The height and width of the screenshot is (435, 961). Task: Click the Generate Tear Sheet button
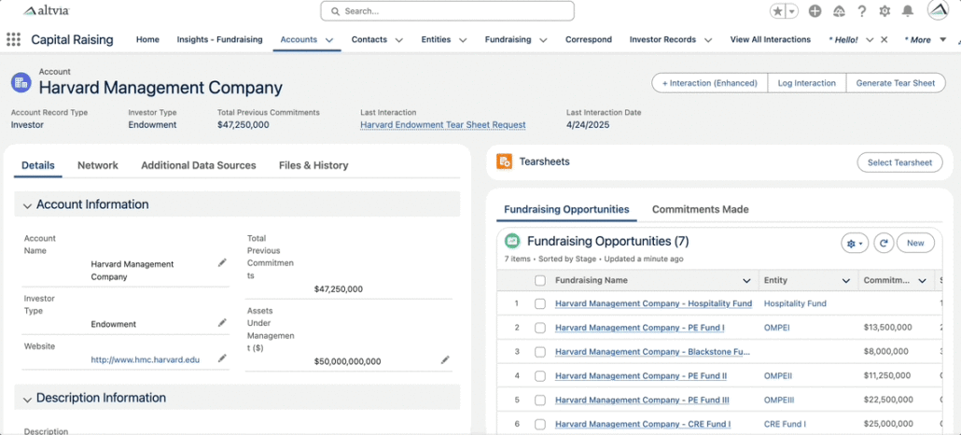tap(895, 83)
